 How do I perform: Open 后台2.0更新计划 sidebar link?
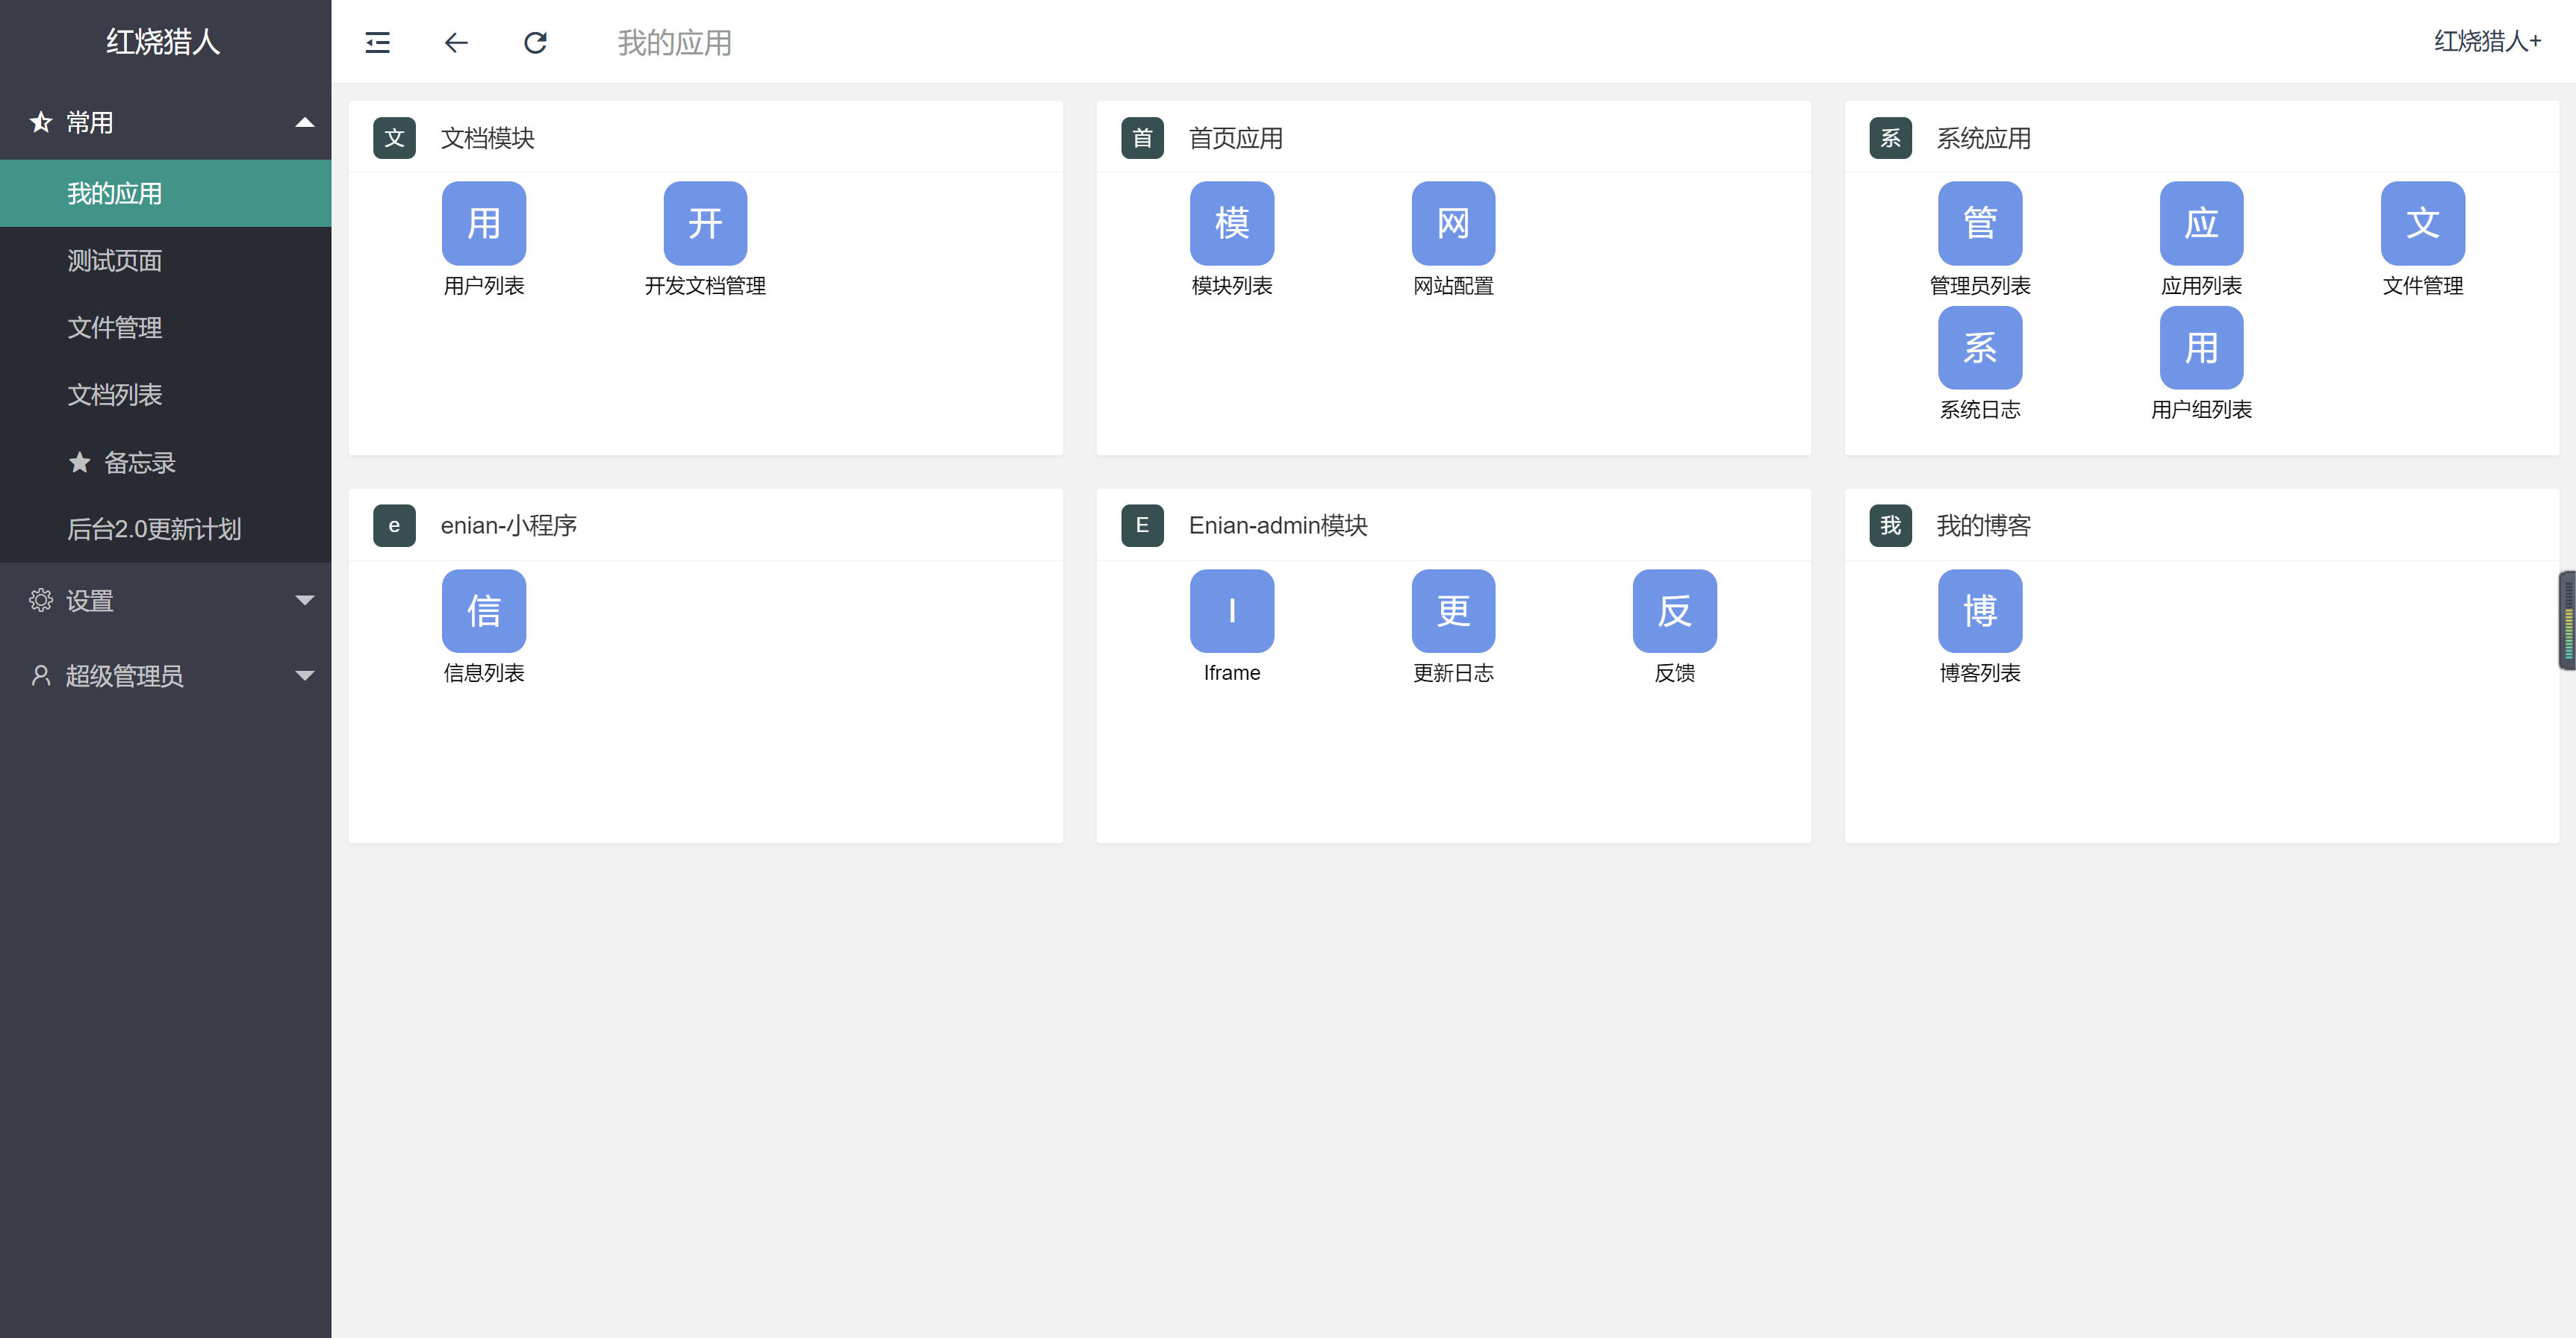click(154, 528)
